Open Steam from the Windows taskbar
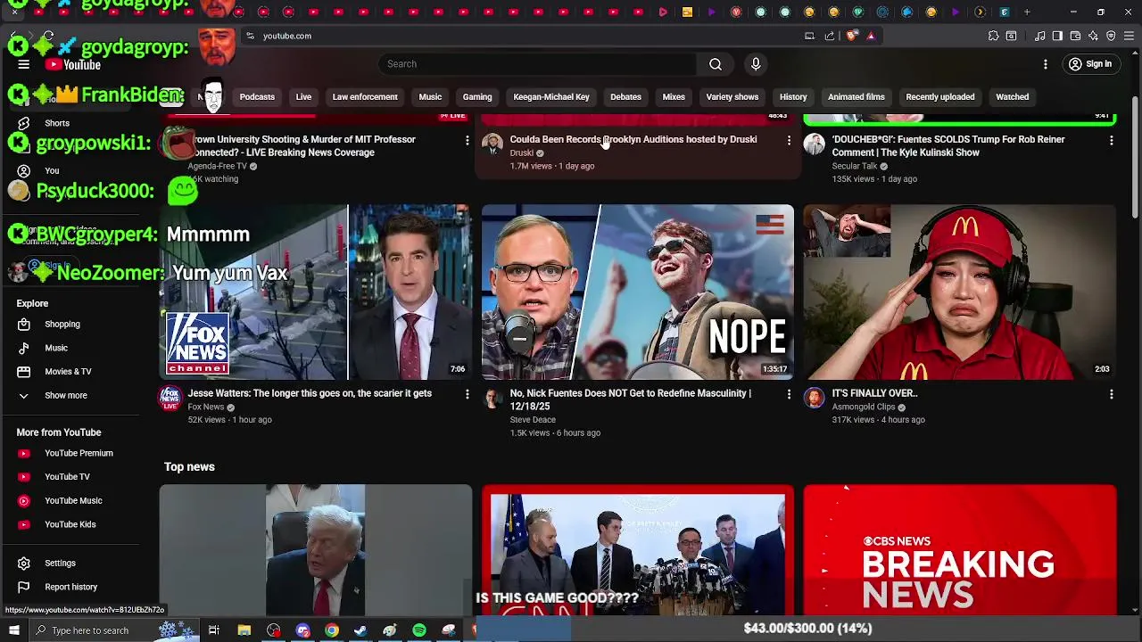The height and width of the screenshot is (642, 1142). (x=360, y=630)
